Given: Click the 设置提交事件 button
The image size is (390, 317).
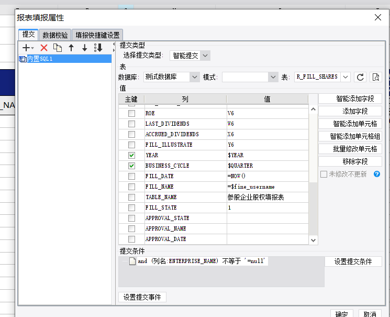Looking at the screenshot, I should click(142, 297).
